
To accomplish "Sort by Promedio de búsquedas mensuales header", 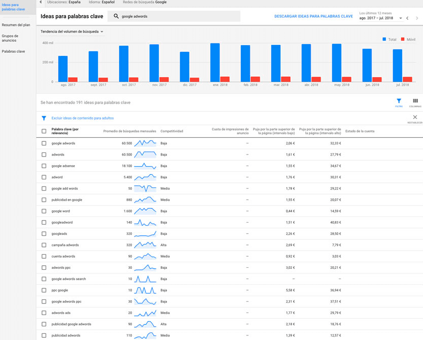I will 129,131.
